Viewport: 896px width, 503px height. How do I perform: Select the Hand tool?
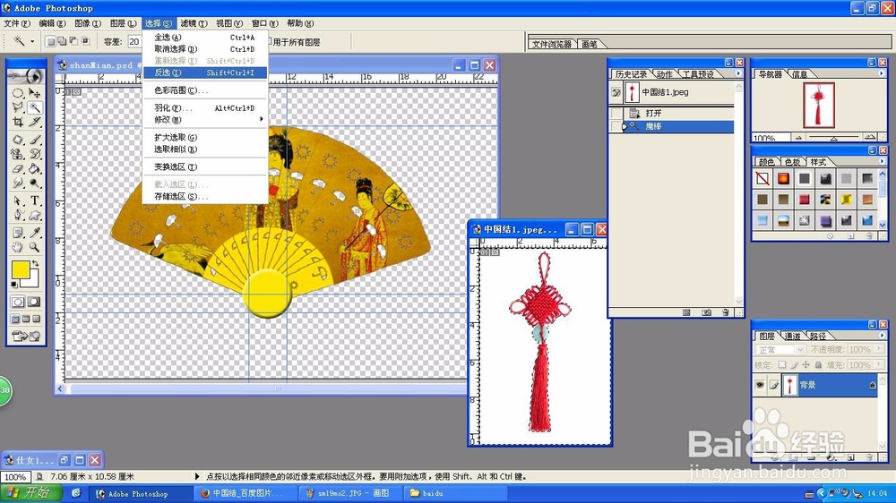pos(18,247)
